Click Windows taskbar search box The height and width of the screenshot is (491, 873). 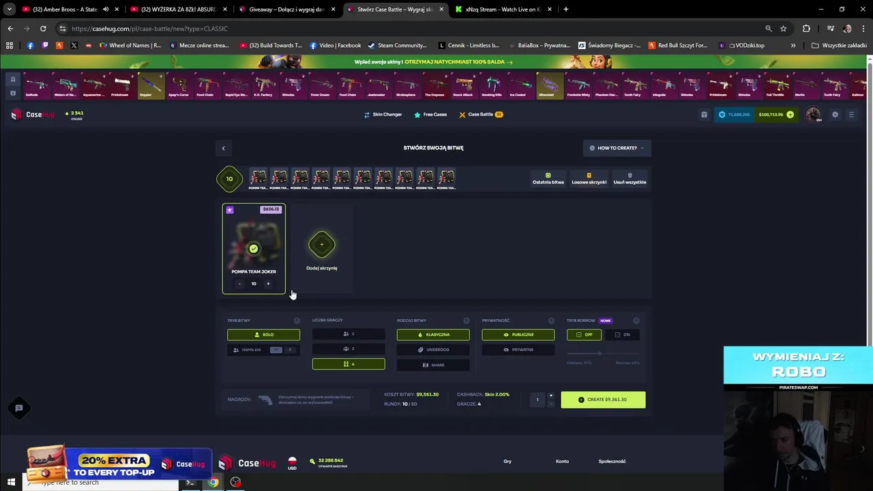101,482
